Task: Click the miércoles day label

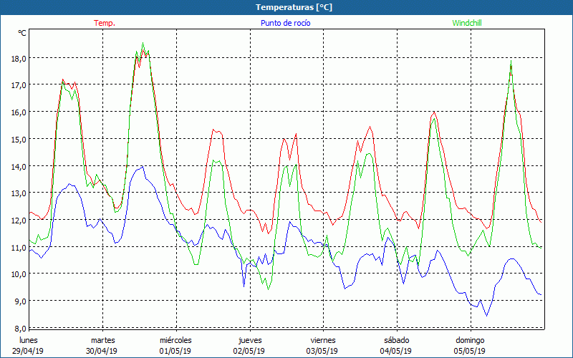Action: pyautogui.click(x=175, y=340)
